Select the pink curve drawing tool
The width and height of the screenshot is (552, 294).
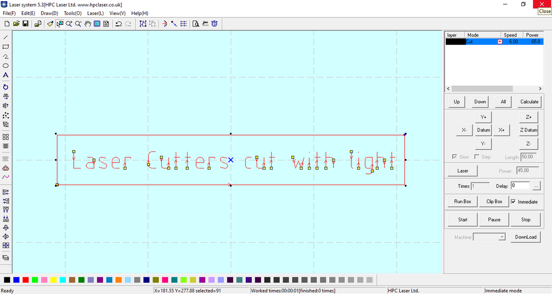click(x=5, y=177)
